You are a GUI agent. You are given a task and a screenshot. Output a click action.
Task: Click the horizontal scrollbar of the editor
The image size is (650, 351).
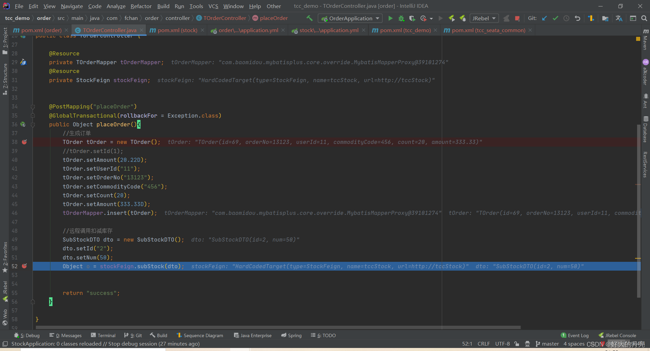click(278, 327)
